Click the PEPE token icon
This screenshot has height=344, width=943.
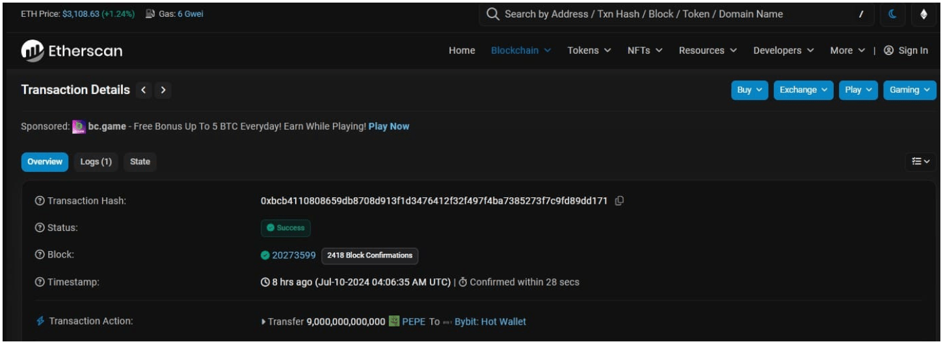click(394, 321)
